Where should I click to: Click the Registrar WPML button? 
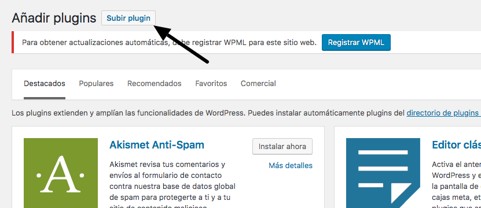pos(356,42)
